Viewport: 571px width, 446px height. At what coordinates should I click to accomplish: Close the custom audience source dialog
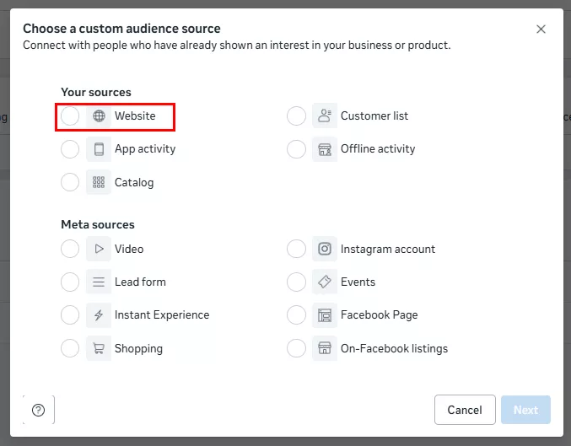(541, 30)
